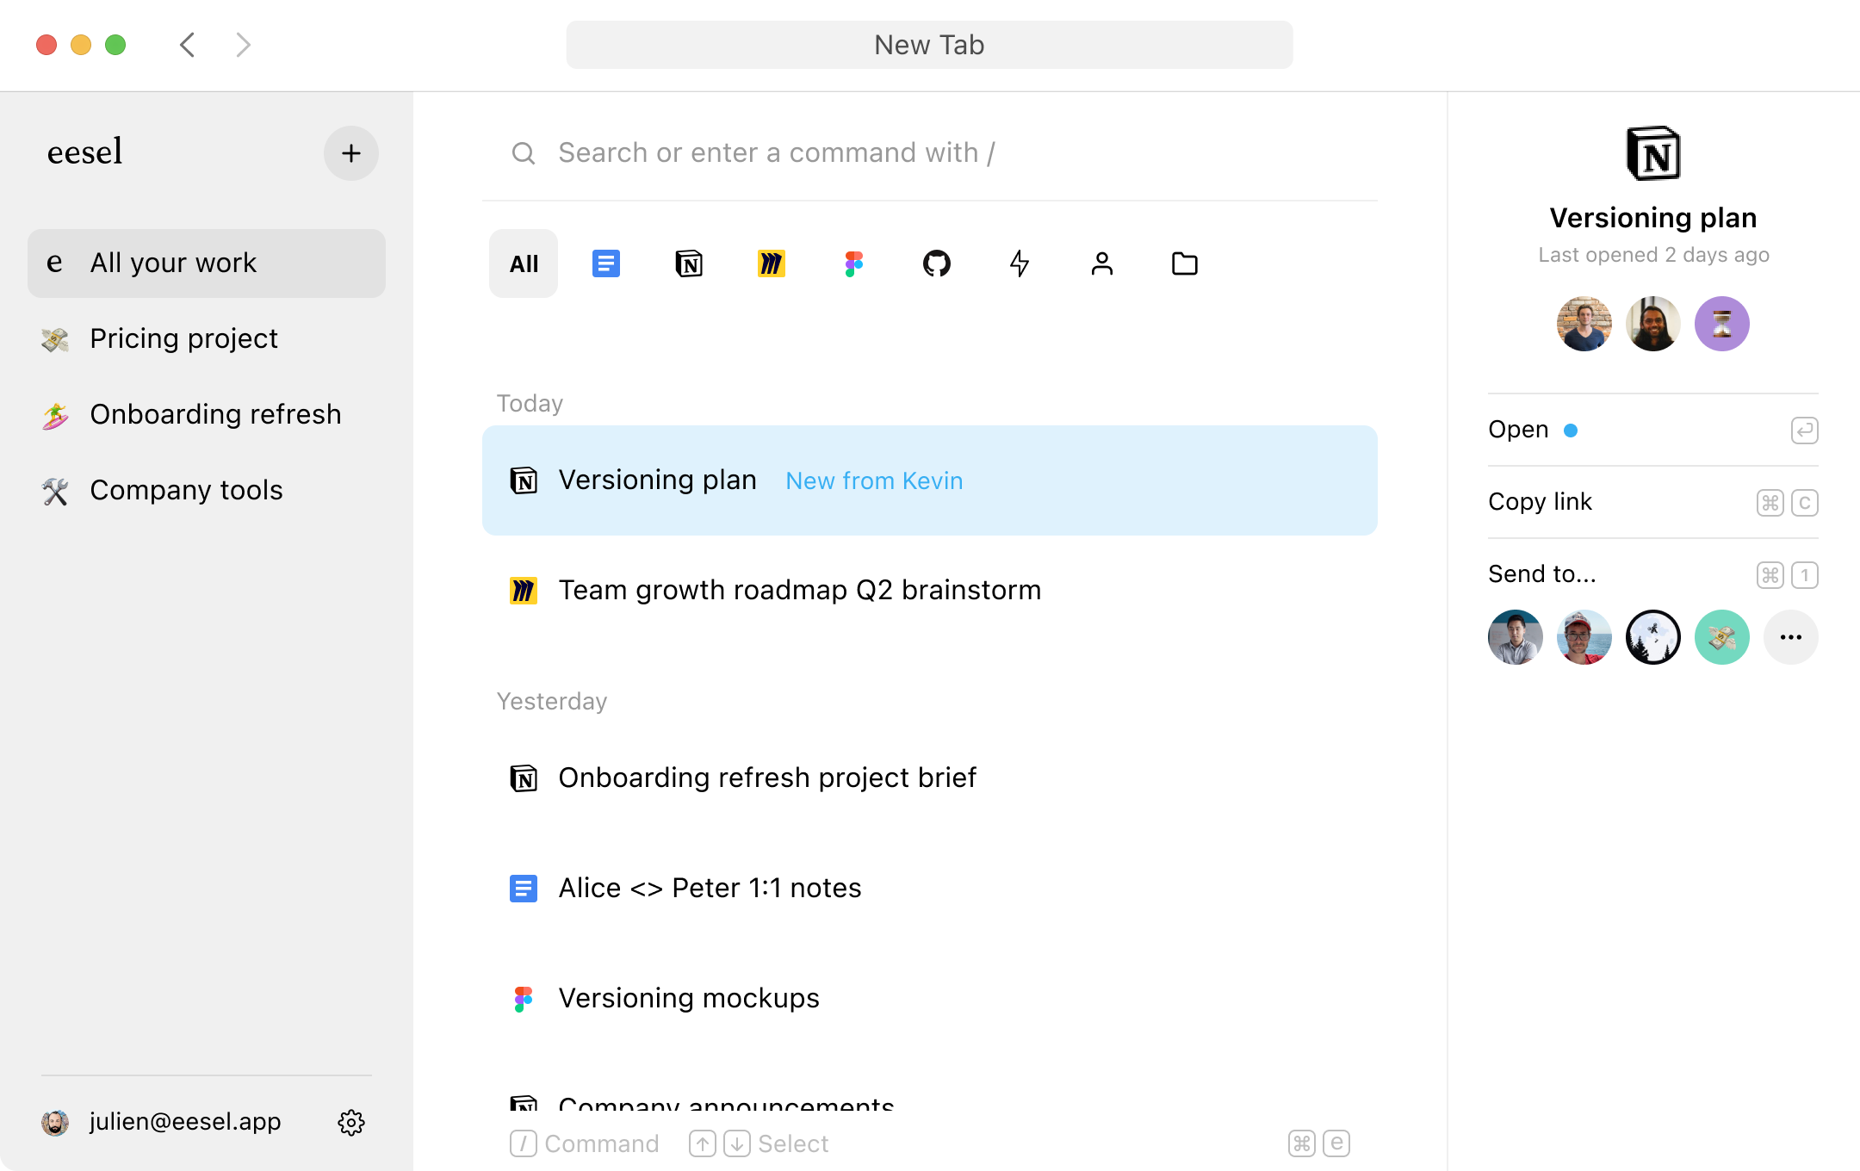Click the plus button next to eesel

(351, 153)
